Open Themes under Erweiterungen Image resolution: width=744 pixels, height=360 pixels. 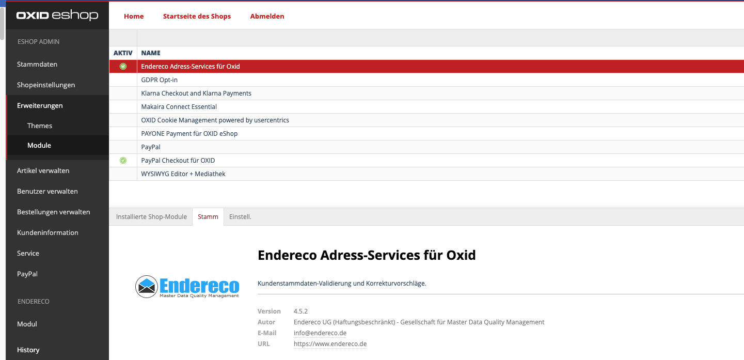40,126
